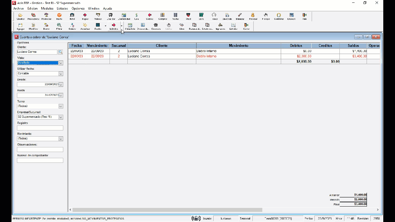Image resolution: width=395 pixels, height=222 pixels.
Task: Click the Agregar toolbar button
Action: tap(20, 26)
